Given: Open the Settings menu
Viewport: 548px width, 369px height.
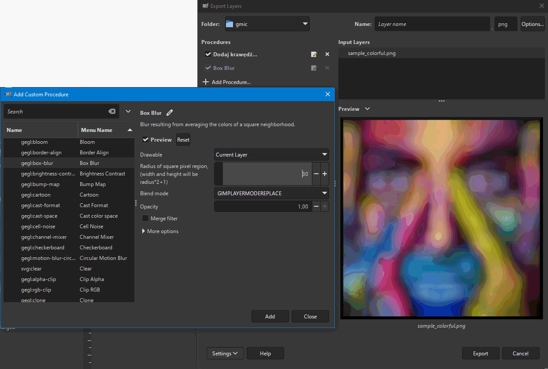Looking at the screenshot, I should [x=225, y=353].
